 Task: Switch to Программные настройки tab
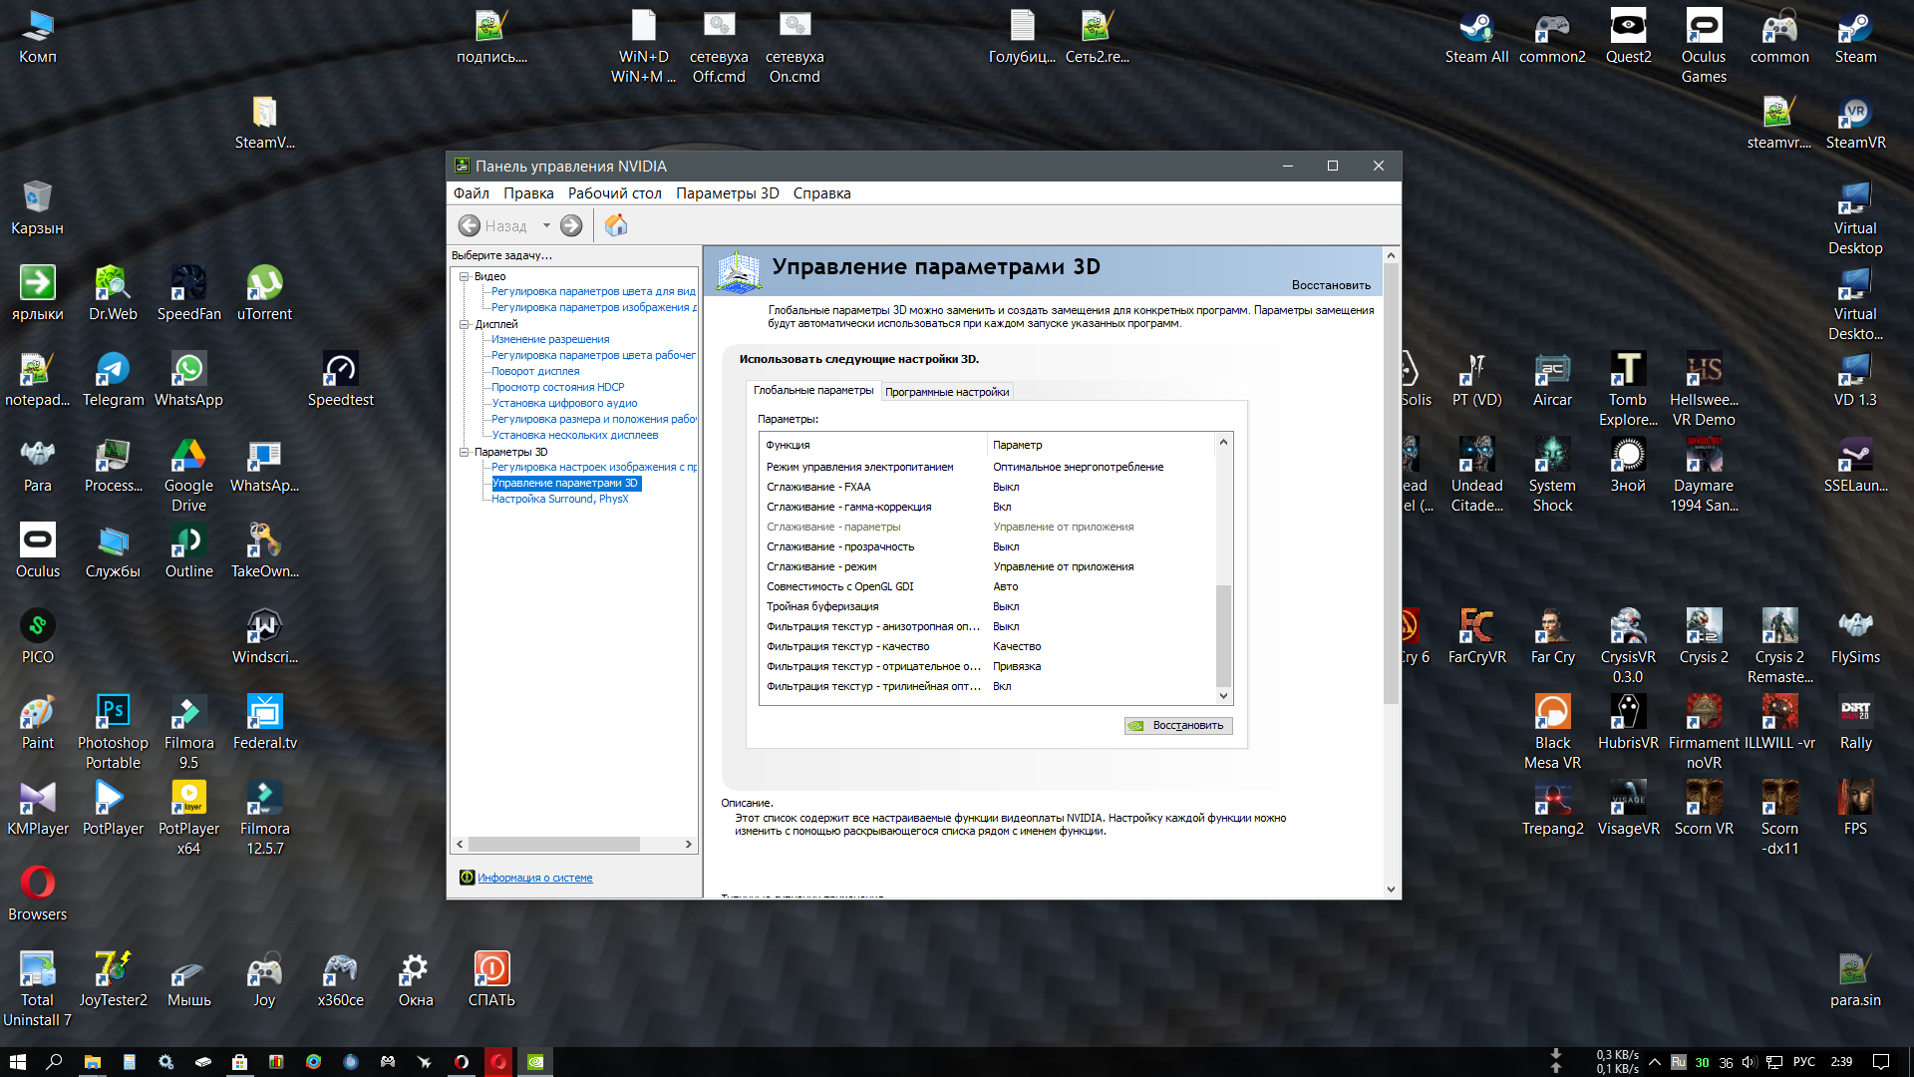(947, 392)
